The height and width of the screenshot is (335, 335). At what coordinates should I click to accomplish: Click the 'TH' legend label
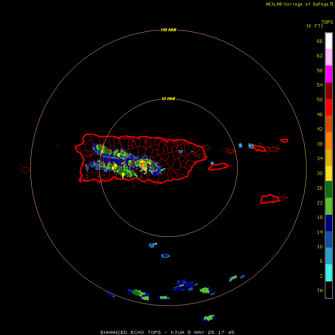click(320, 290)
